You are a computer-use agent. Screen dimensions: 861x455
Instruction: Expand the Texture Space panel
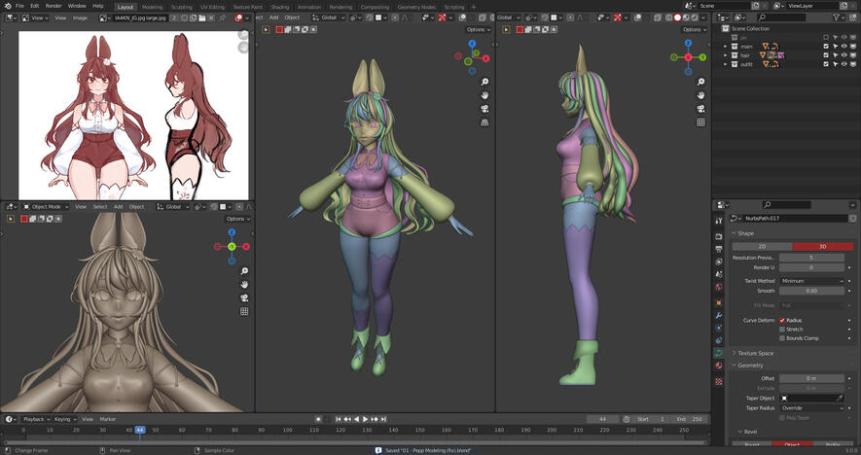point(755,353)
